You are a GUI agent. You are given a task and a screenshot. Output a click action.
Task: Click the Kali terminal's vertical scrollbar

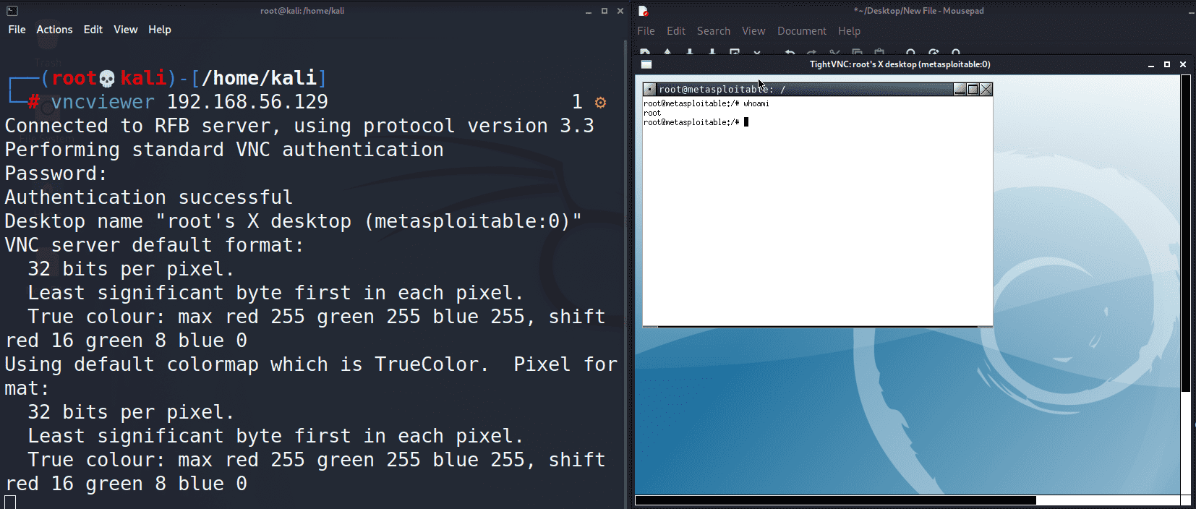[626, 275]
